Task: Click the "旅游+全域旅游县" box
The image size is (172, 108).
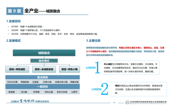Action: [44, 69]
